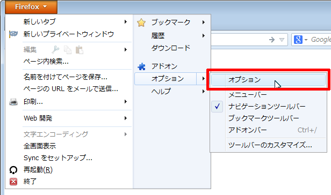Click the orange Firefox menu button

pos(31,7)
